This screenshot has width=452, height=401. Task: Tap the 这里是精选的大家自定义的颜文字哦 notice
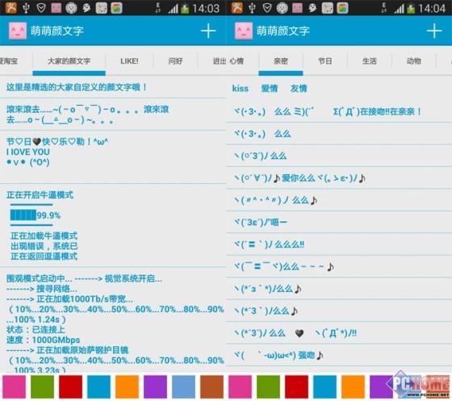point(113,87)
